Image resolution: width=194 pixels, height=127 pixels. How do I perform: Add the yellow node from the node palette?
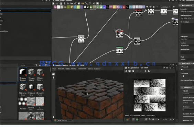point(114,7)
